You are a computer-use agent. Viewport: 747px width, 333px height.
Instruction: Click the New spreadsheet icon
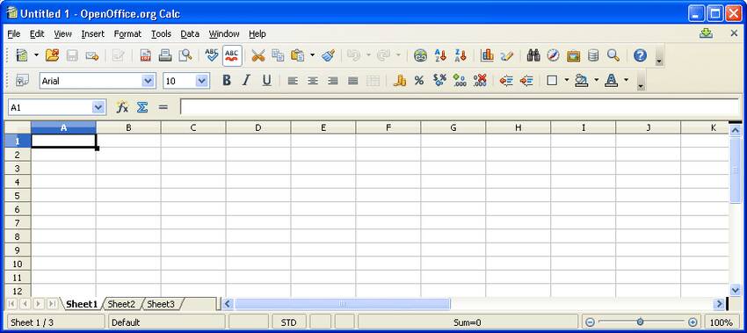pyautogui.click(x=22, y=55)
